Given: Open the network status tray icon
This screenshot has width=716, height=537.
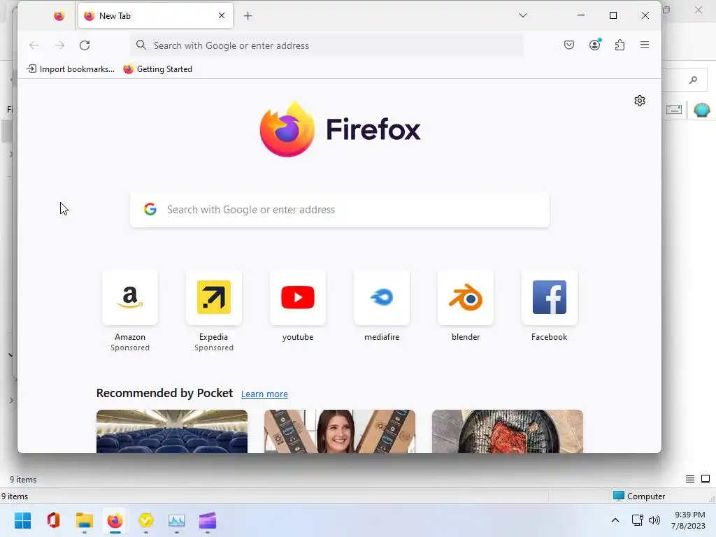Looking at the screenshot, I should coord(638,520).
